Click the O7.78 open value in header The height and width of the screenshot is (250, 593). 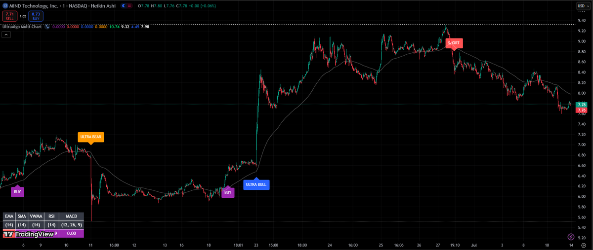click(x=143, y=5)
